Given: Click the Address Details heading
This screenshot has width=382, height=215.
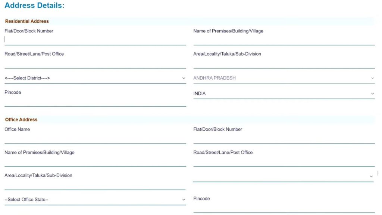Looking at the screenshot, I should pos(34,6).
